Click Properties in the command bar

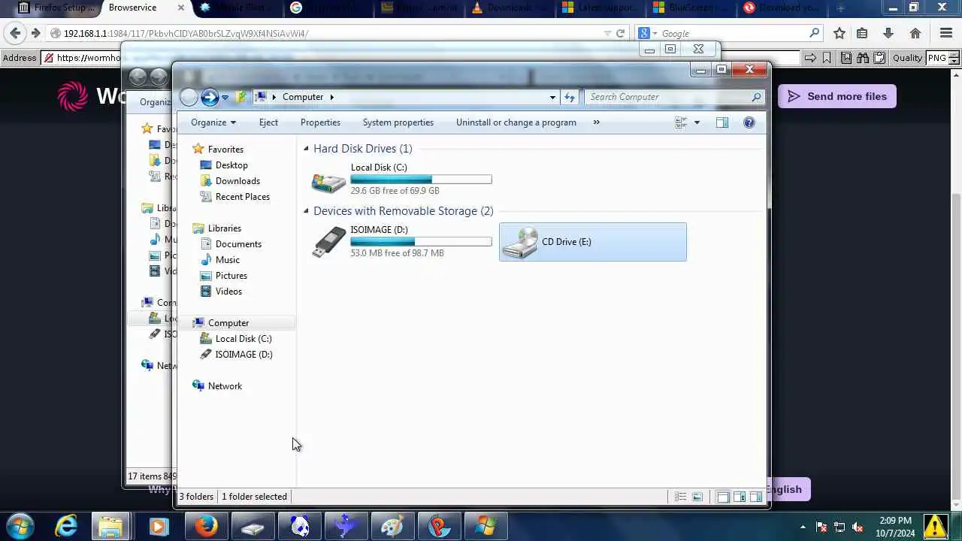point(320,122)
